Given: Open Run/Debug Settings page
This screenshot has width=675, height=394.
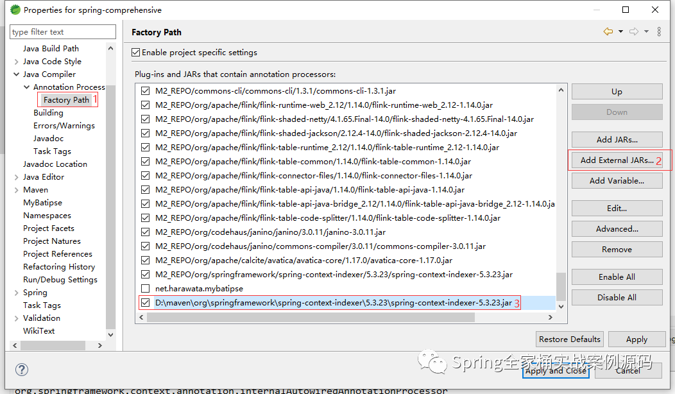Looking at the screenshot, I should (x=60, y=280).
